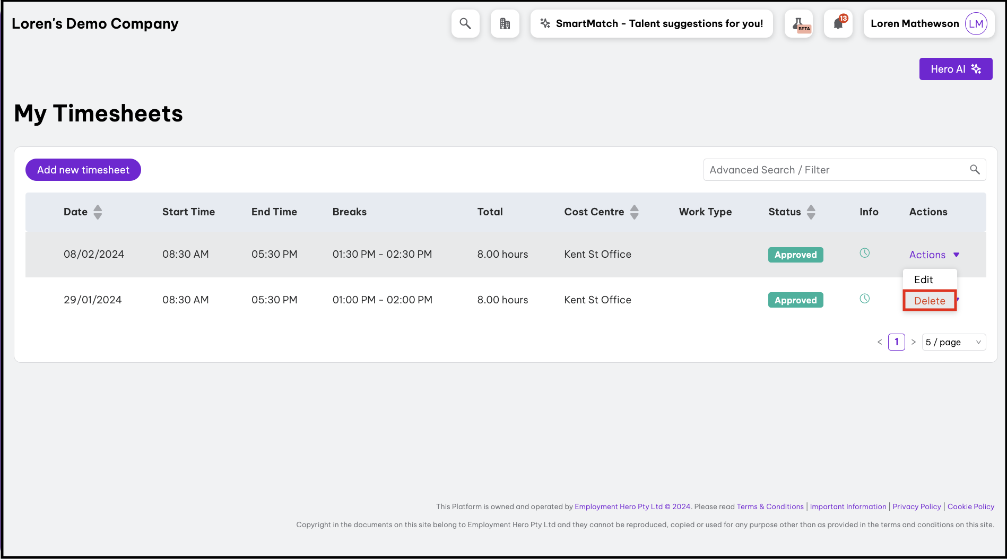1007x559 pixels.
Task: Click the search magnifier icon in header
Action: tap(465, 24)
